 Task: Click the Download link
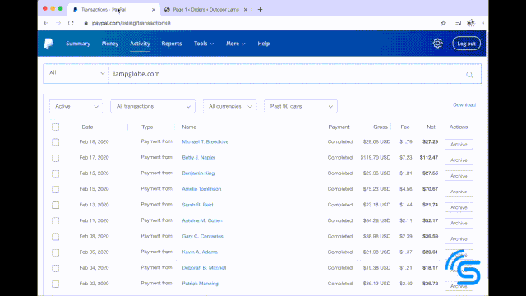click(x=464, y=104)
